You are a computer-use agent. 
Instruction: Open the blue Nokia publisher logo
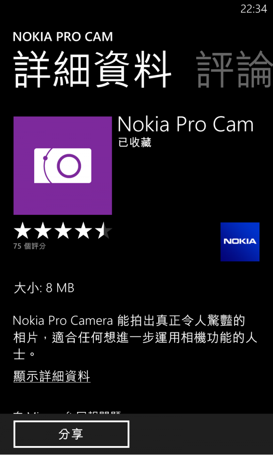[240, 242]
